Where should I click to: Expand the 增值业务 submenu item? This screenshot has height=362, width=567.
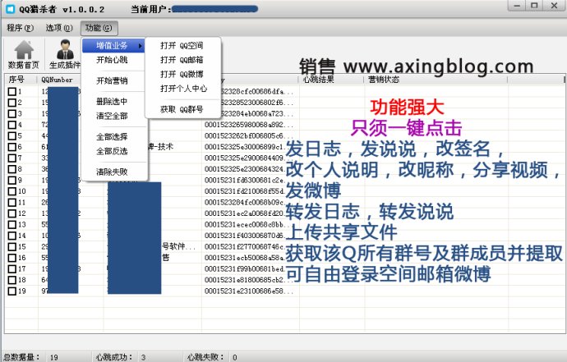click(x=113, y=45)
